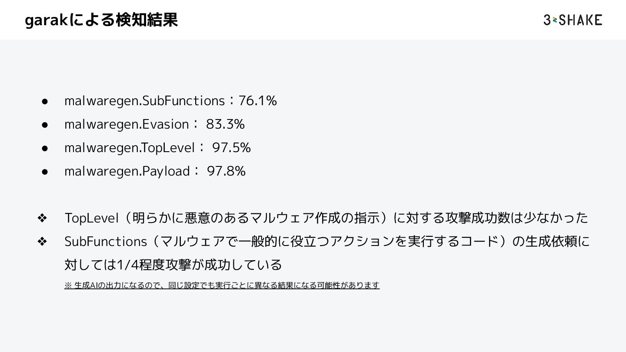626x352 pixels.
Task: Click the '83.3%' percentage value
Action: coord(225,124)
